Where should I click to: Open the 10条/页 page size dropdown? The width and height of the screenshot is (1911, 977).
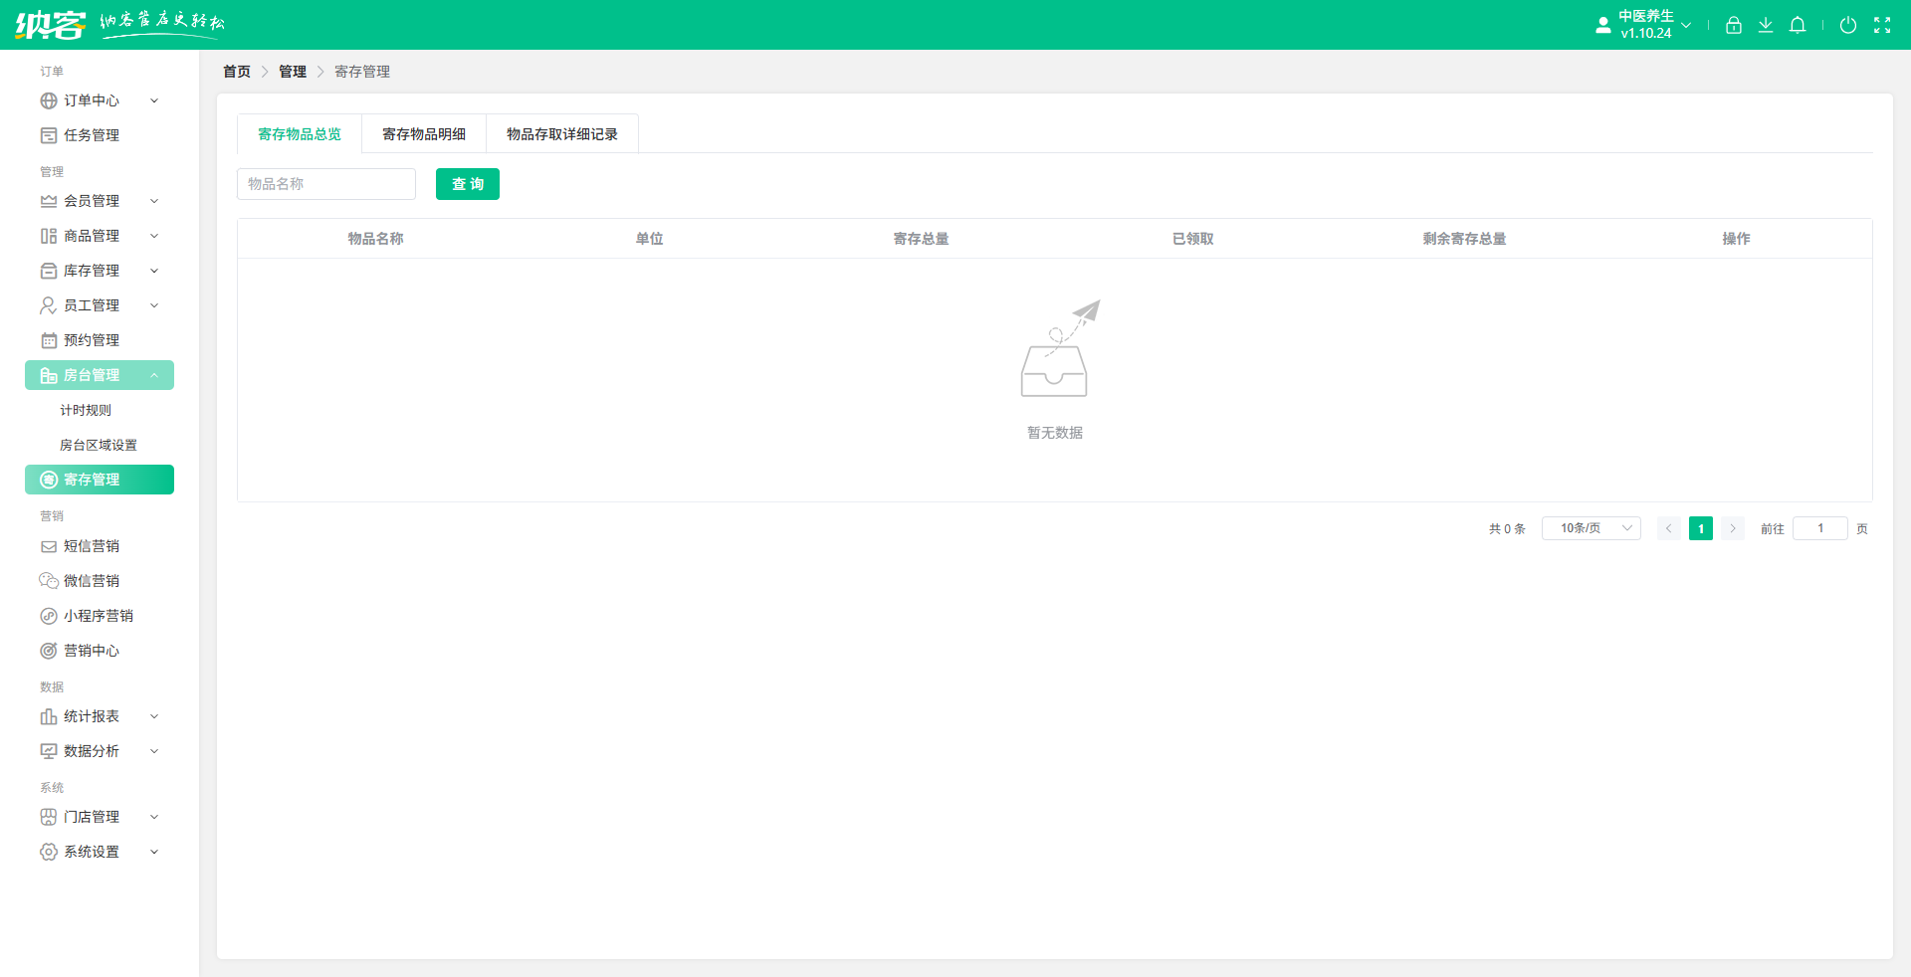(x=1591, y=528)
